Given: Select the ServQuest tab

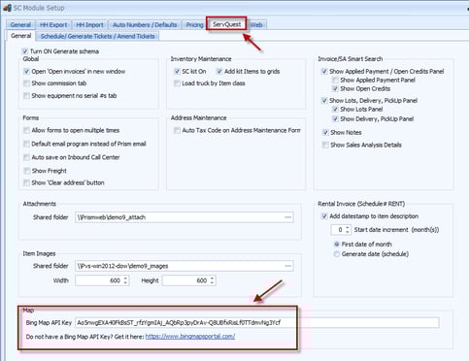Looking at the screenshot, I should click(226, 24).
